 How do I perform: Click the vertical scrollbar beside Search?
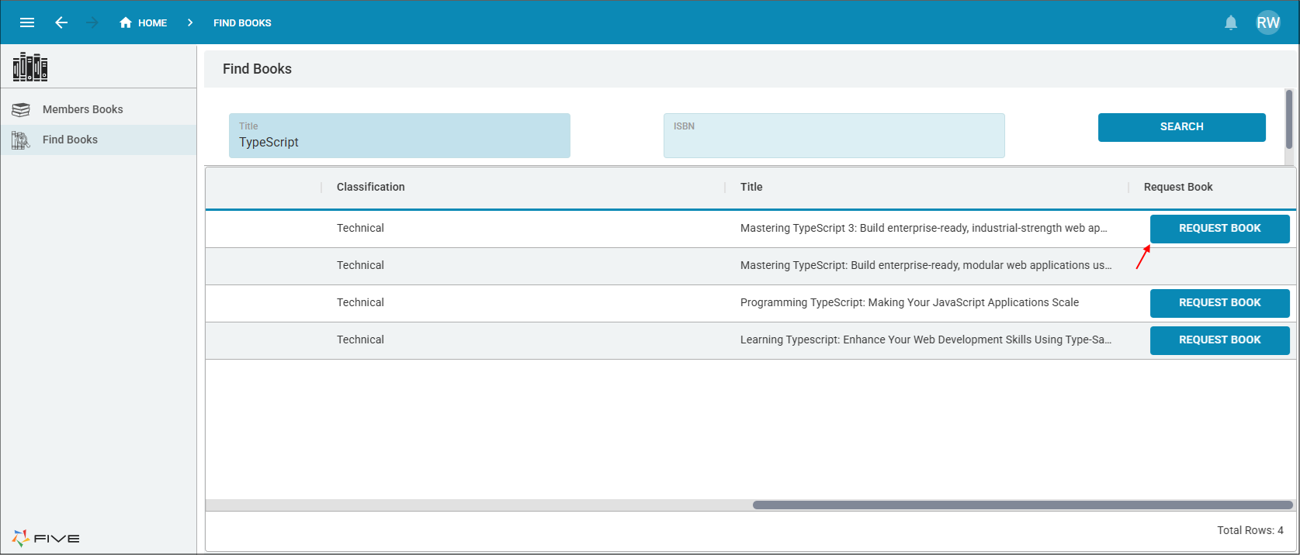coord(1289,119)
